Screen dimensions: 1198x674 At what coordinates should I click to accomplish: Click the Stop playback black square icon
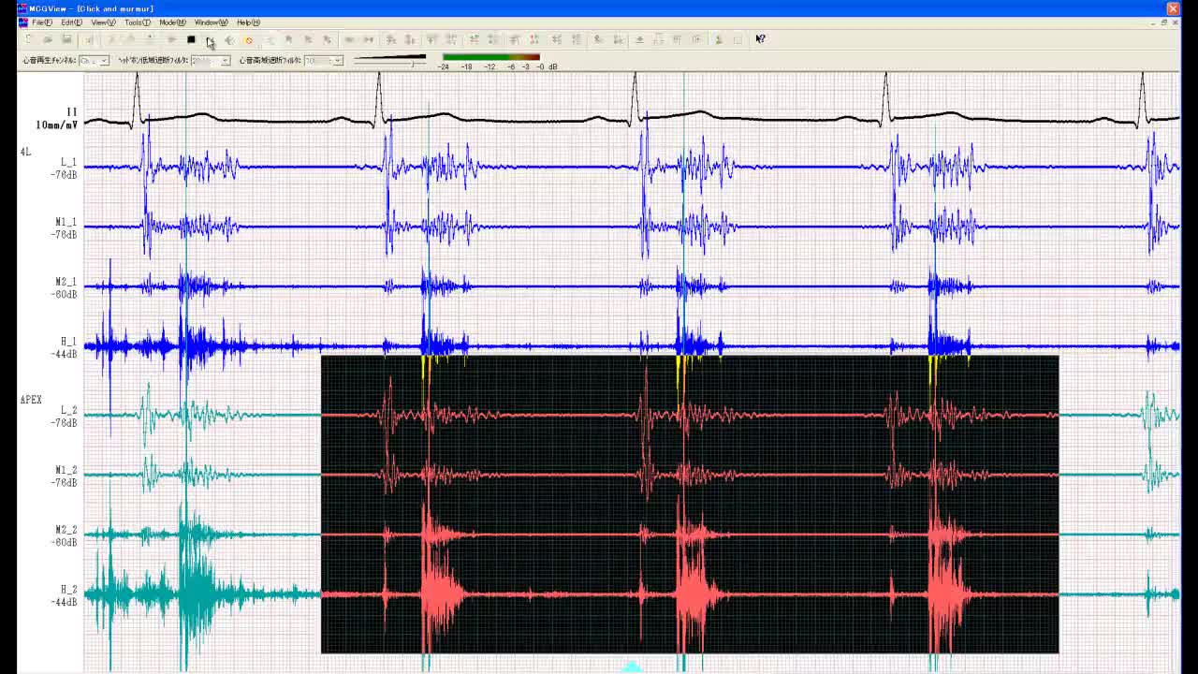(191, 39)
